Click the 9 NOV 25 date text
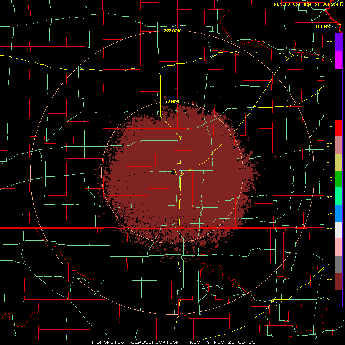This screenshot has height=345, width=345. (x=221, y=342)
